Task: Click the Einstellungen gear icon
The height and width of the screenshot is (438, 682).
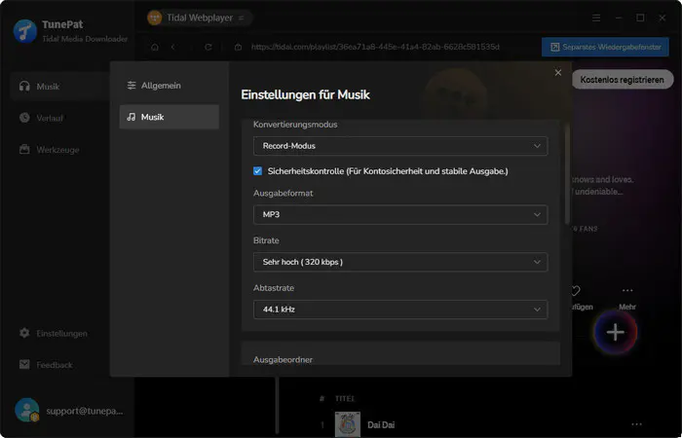Action: coord(24,333)
